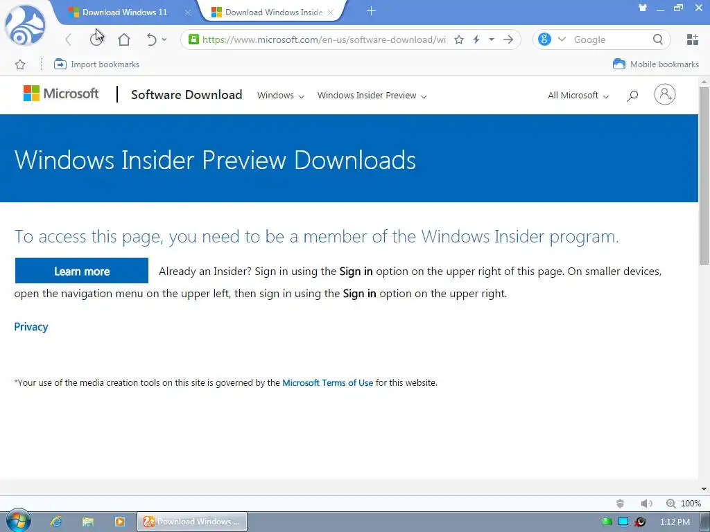
Task: Click the shield icon in status bar
Action: click(x=621, y=504)
